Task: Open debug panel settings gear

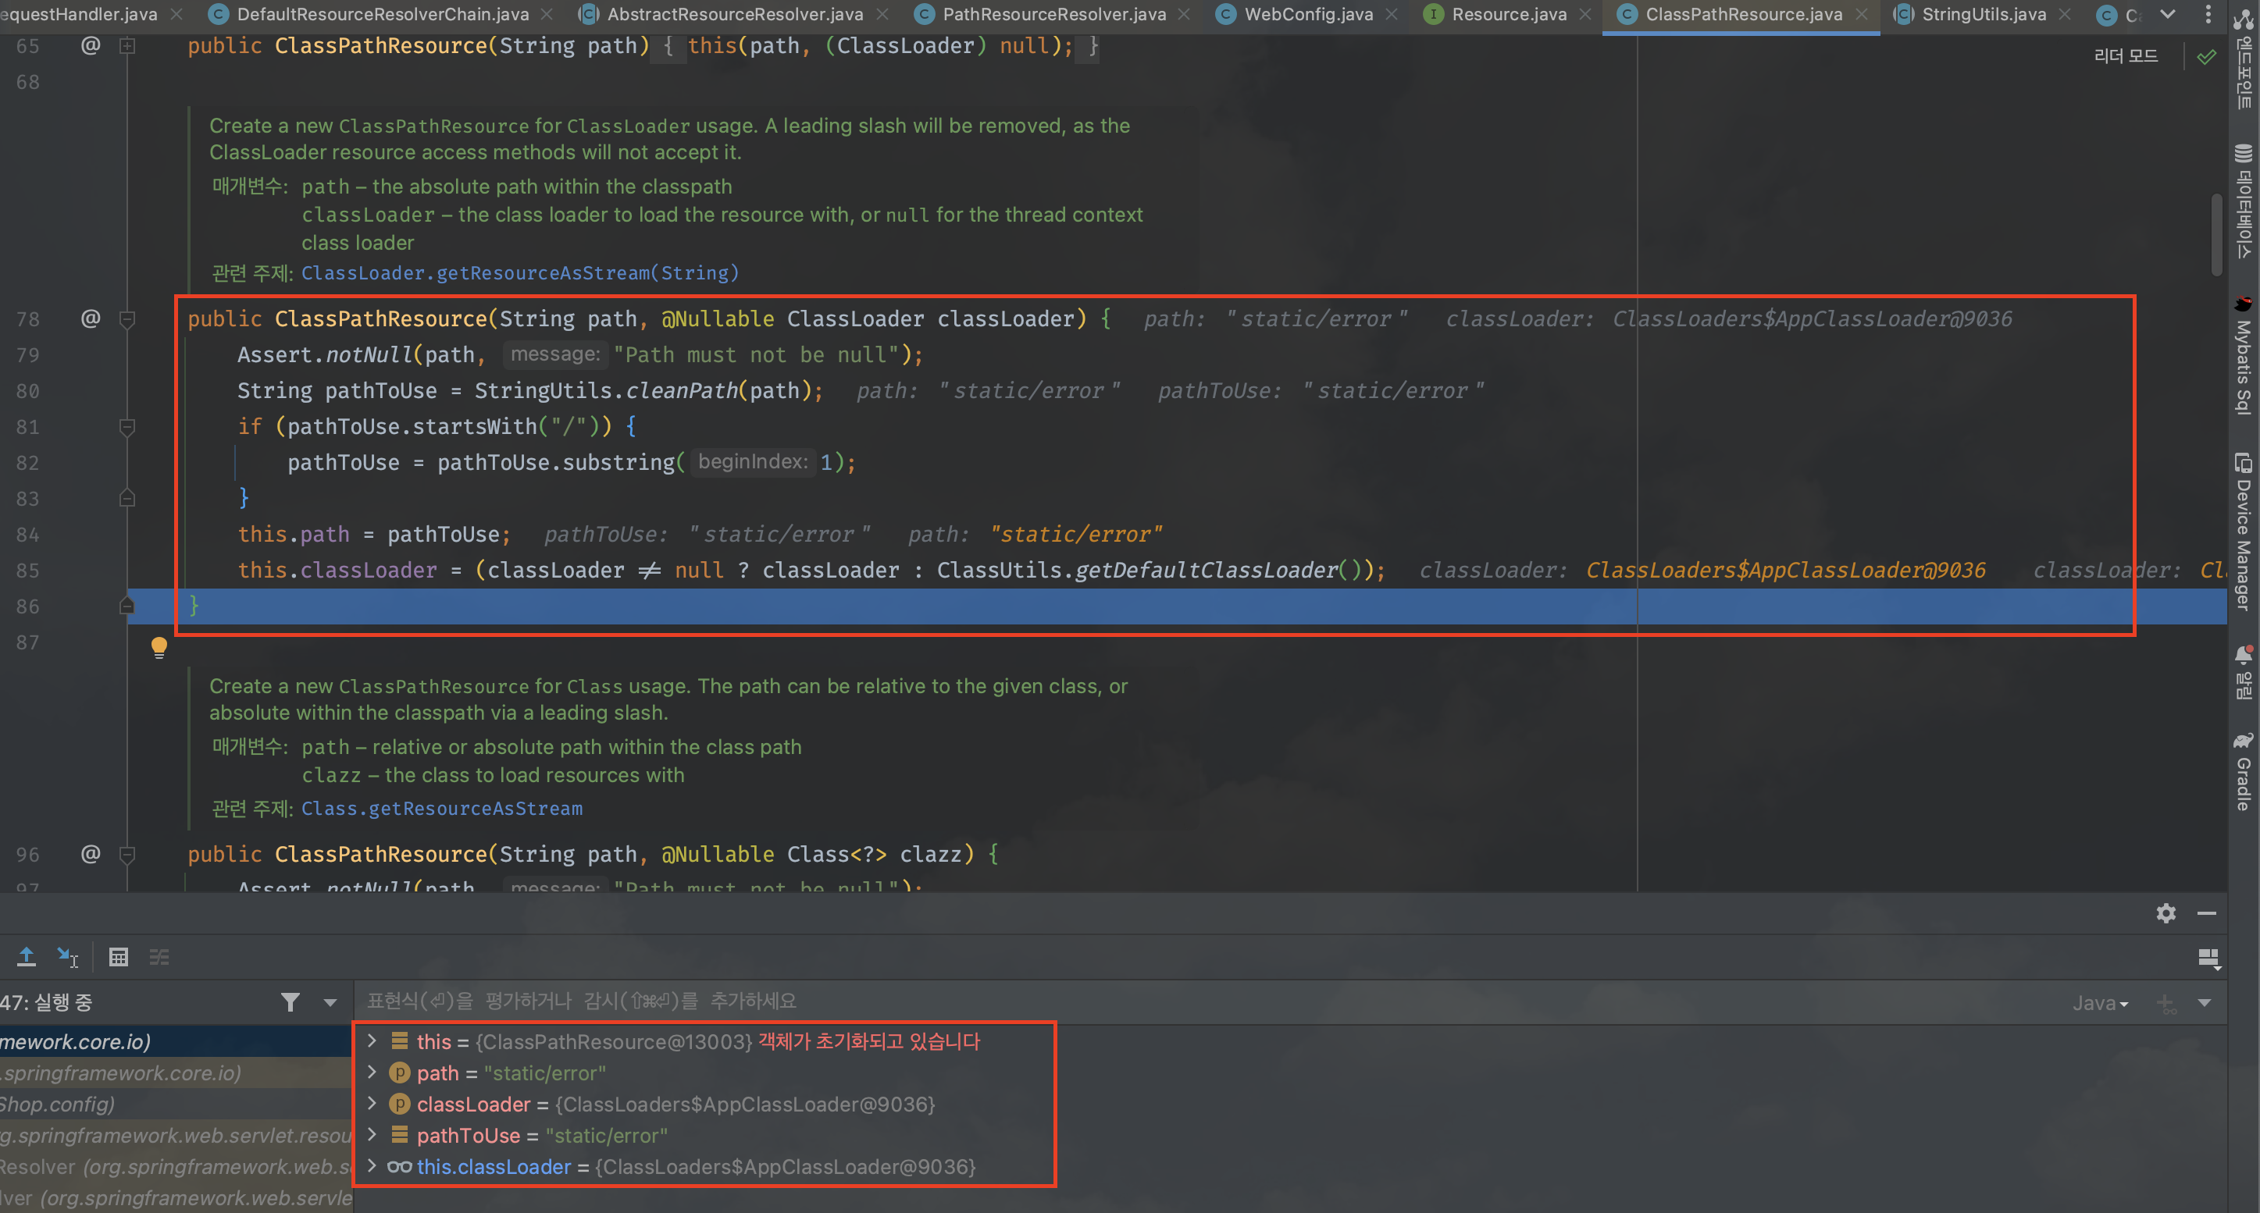Action: pyautogui.click(x=2166, y=913)
